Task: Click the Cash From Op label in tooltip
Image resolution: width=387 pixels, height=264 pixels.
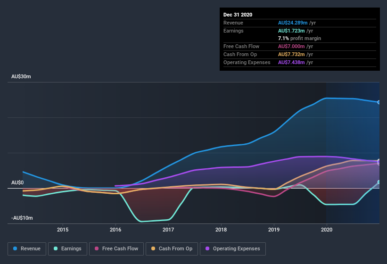Action: (240, 54)
